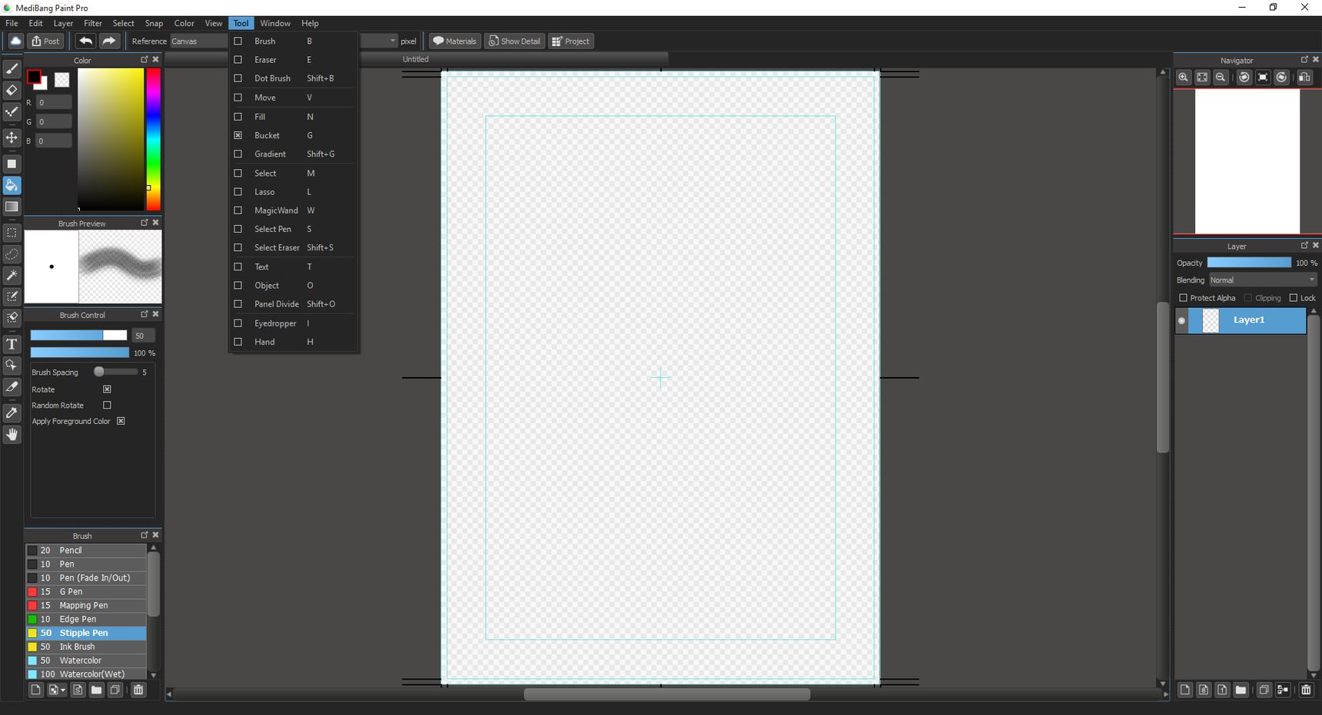This screenshot has height=715, width=1322.
Task: Enable the layer Lock checkbox
Action: point(1293,298)
